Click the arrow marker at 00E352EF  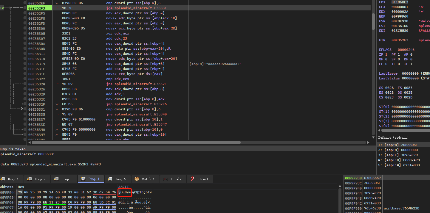pos(57,3)
